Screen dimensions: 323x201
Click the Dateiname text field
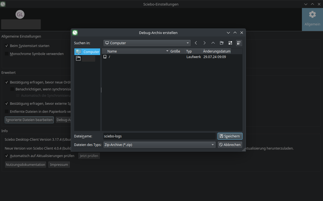click(x=159, y=136)
